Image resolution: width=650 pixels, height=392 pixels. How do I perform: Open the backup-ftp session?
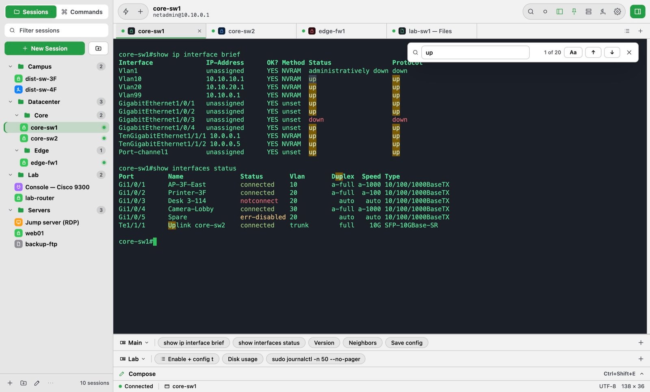pos(56,244)
